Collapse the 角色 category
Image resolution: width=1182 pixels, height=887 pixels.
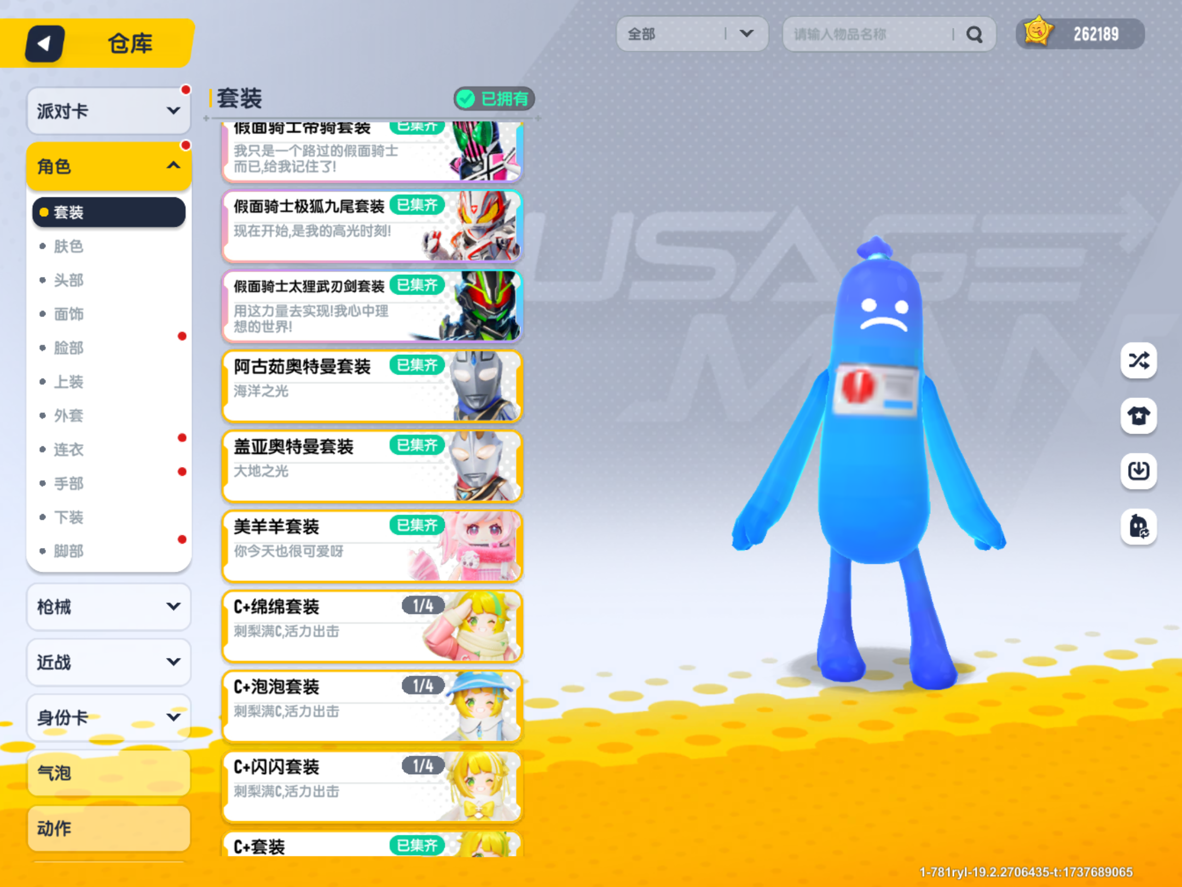pos(108,166)
